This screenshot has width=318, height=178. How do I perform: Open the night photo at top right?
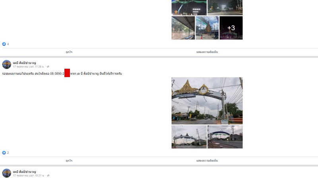pyautogui.click(x=225, y=8)
